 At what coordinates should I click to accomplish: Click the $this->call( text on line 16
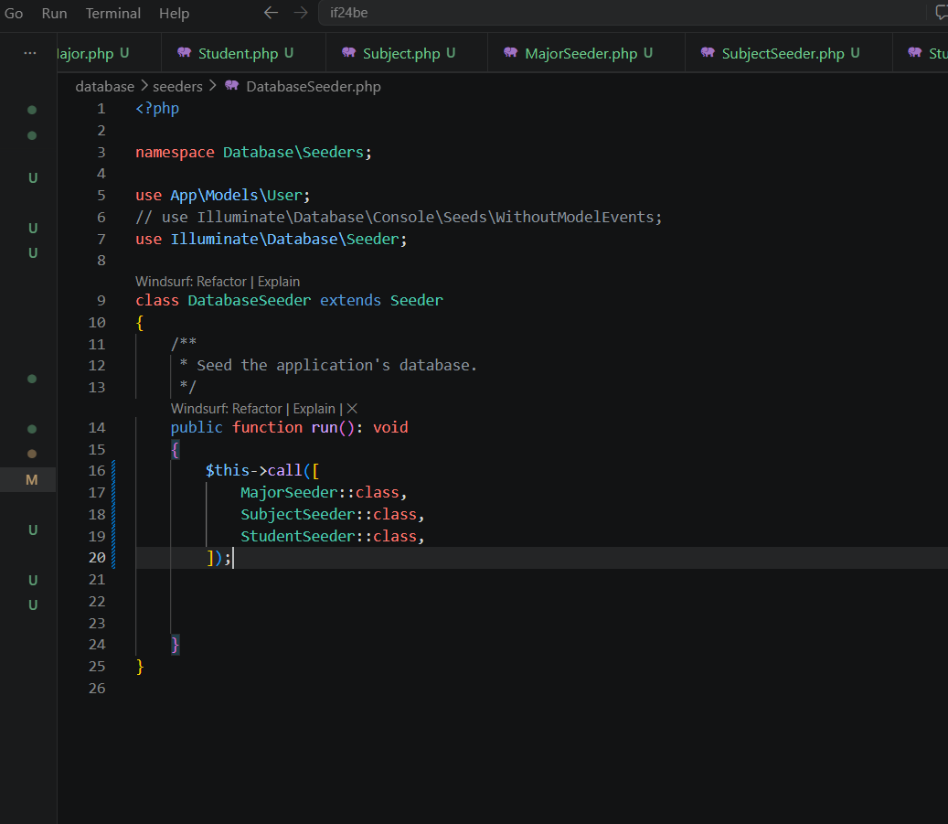coord(258,470)
